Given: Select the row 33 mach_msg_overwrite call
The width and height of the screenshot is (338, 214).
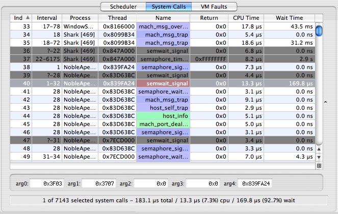Looking at the screenshot, I should coord(163,26).
